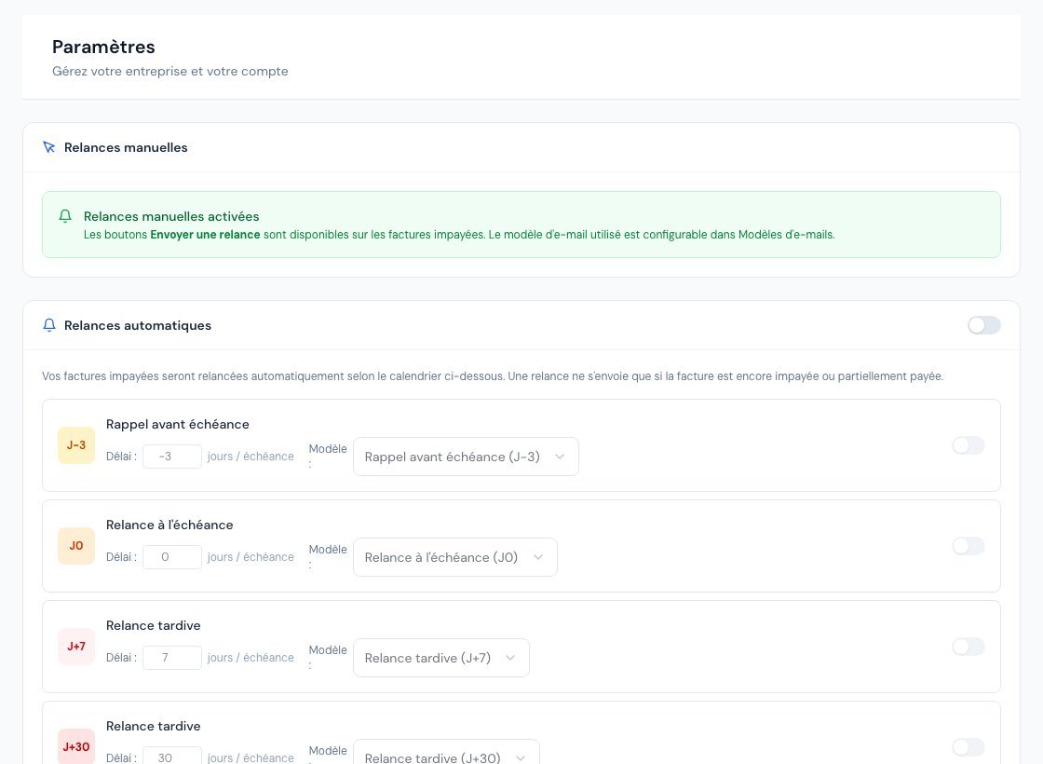Click the Rappel avant échéance row title

tap(178, 424)
